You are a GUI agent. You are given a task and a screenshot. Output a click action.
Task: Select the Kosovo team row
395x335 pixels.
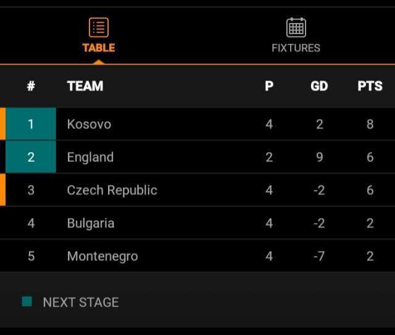pos(89,124)
